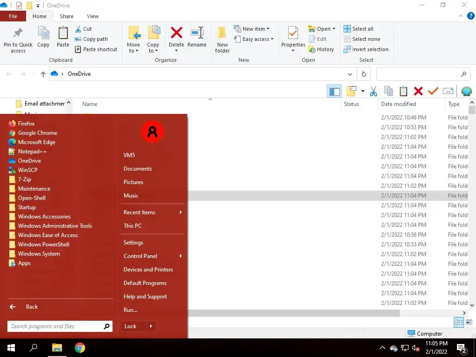Click the Cut scissors in ribbon
The image size is (476, 357).
click(x=78, y=29)
